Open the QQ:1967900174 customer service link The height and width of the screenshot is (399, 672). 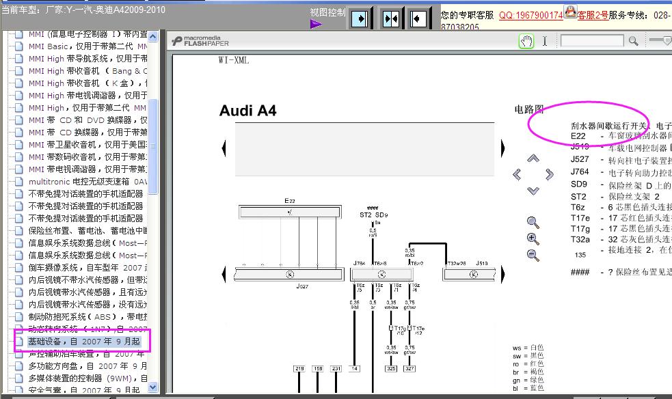530,16
